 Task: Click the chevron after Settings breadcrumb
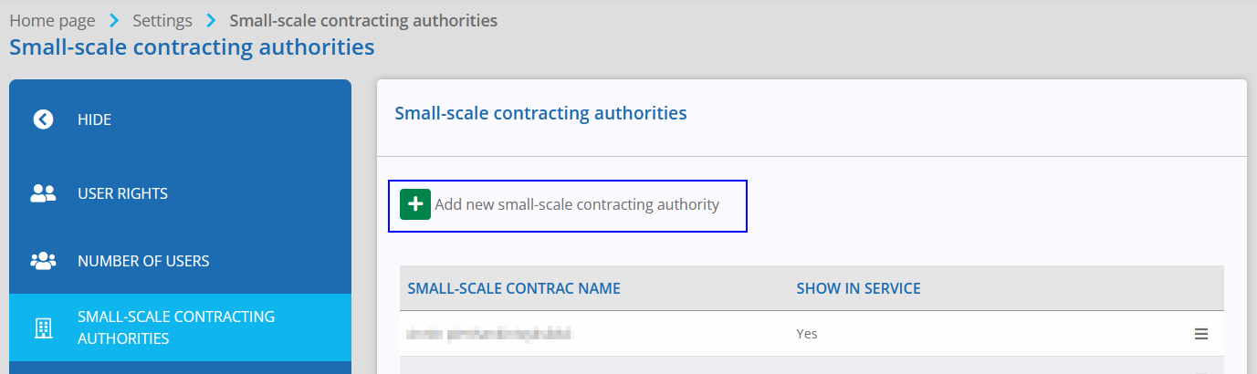(212, 20)
